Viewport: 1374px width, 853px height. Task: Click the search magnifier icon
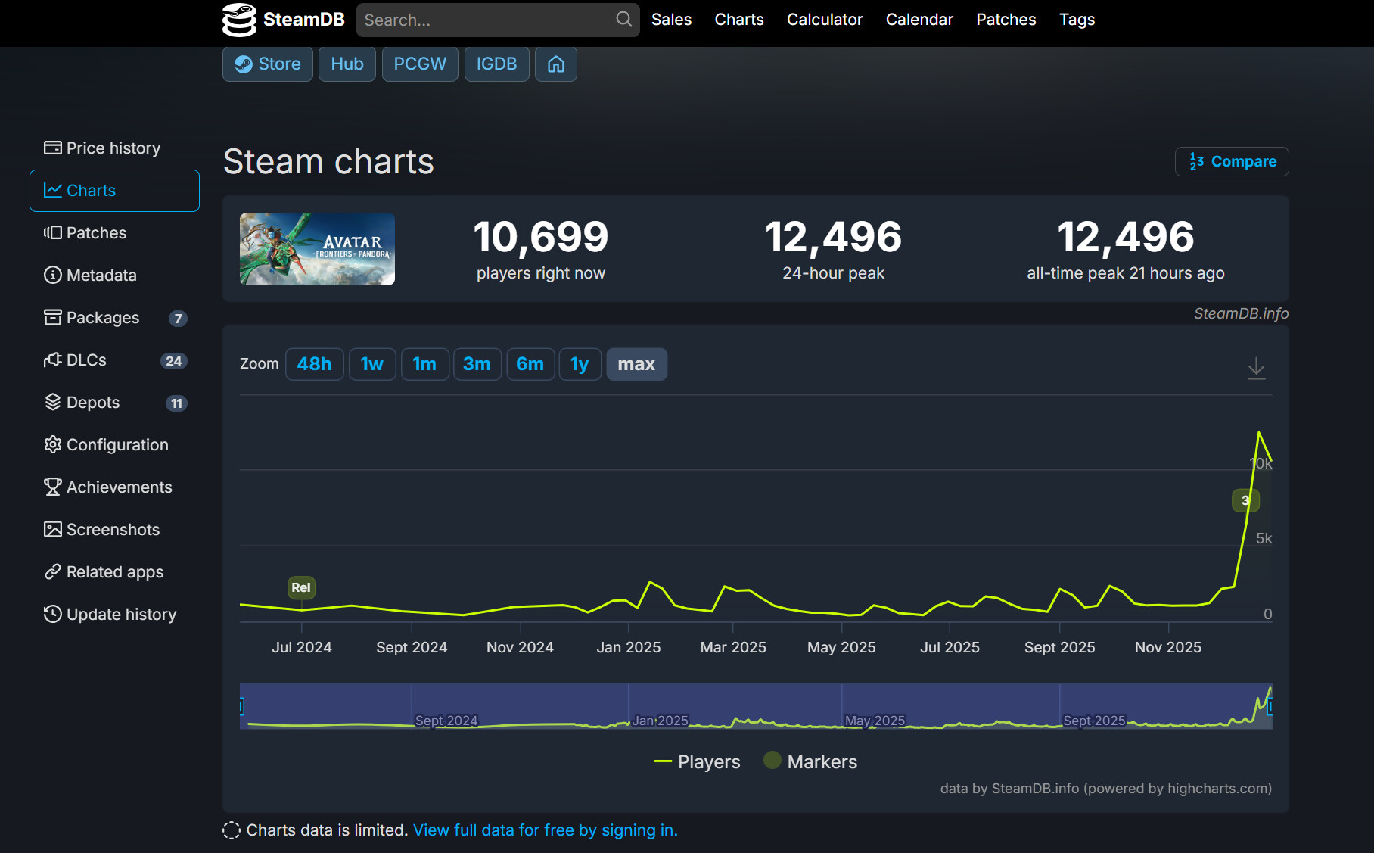[x=623, y=20]
